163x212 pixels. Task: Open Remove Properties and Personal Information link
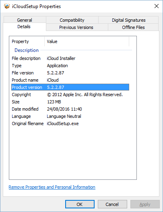[x=52, y=187]
